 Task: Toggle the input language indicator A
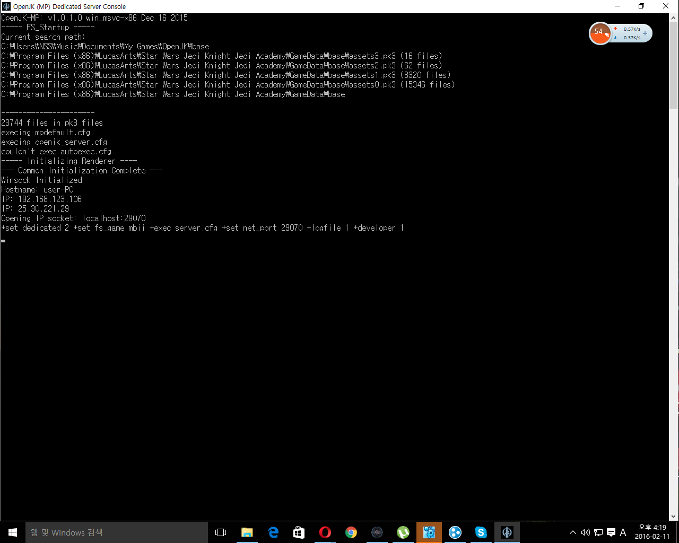pyautogui.click(x=623, y=532)
